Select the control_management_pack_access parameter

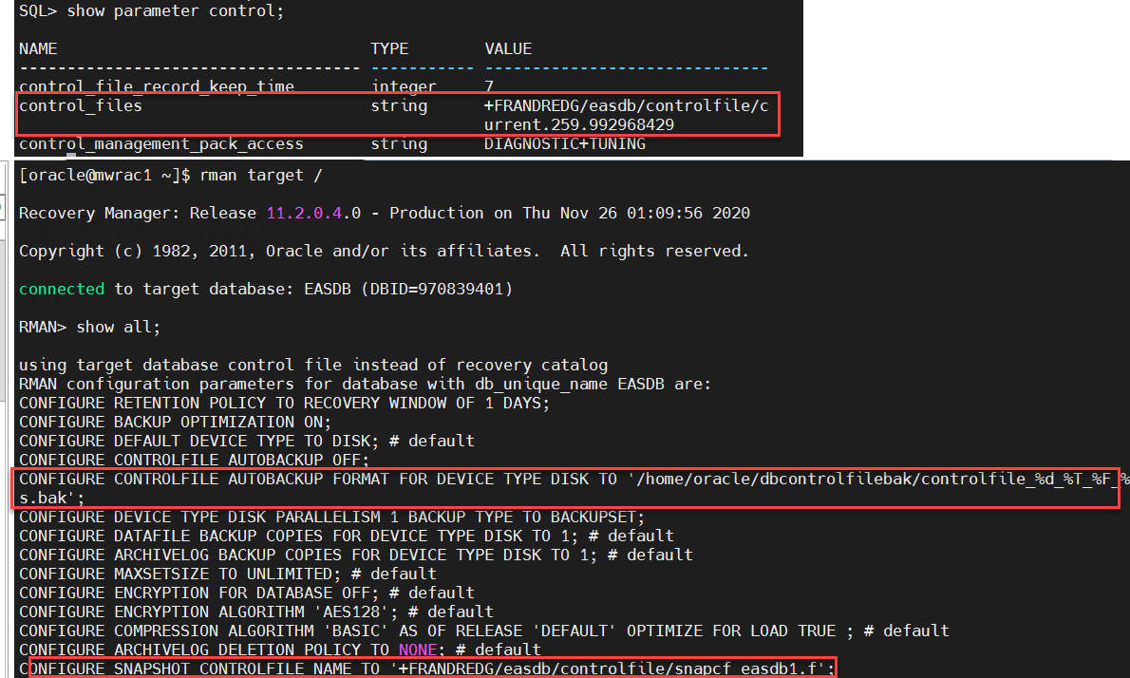click(160, 144)
